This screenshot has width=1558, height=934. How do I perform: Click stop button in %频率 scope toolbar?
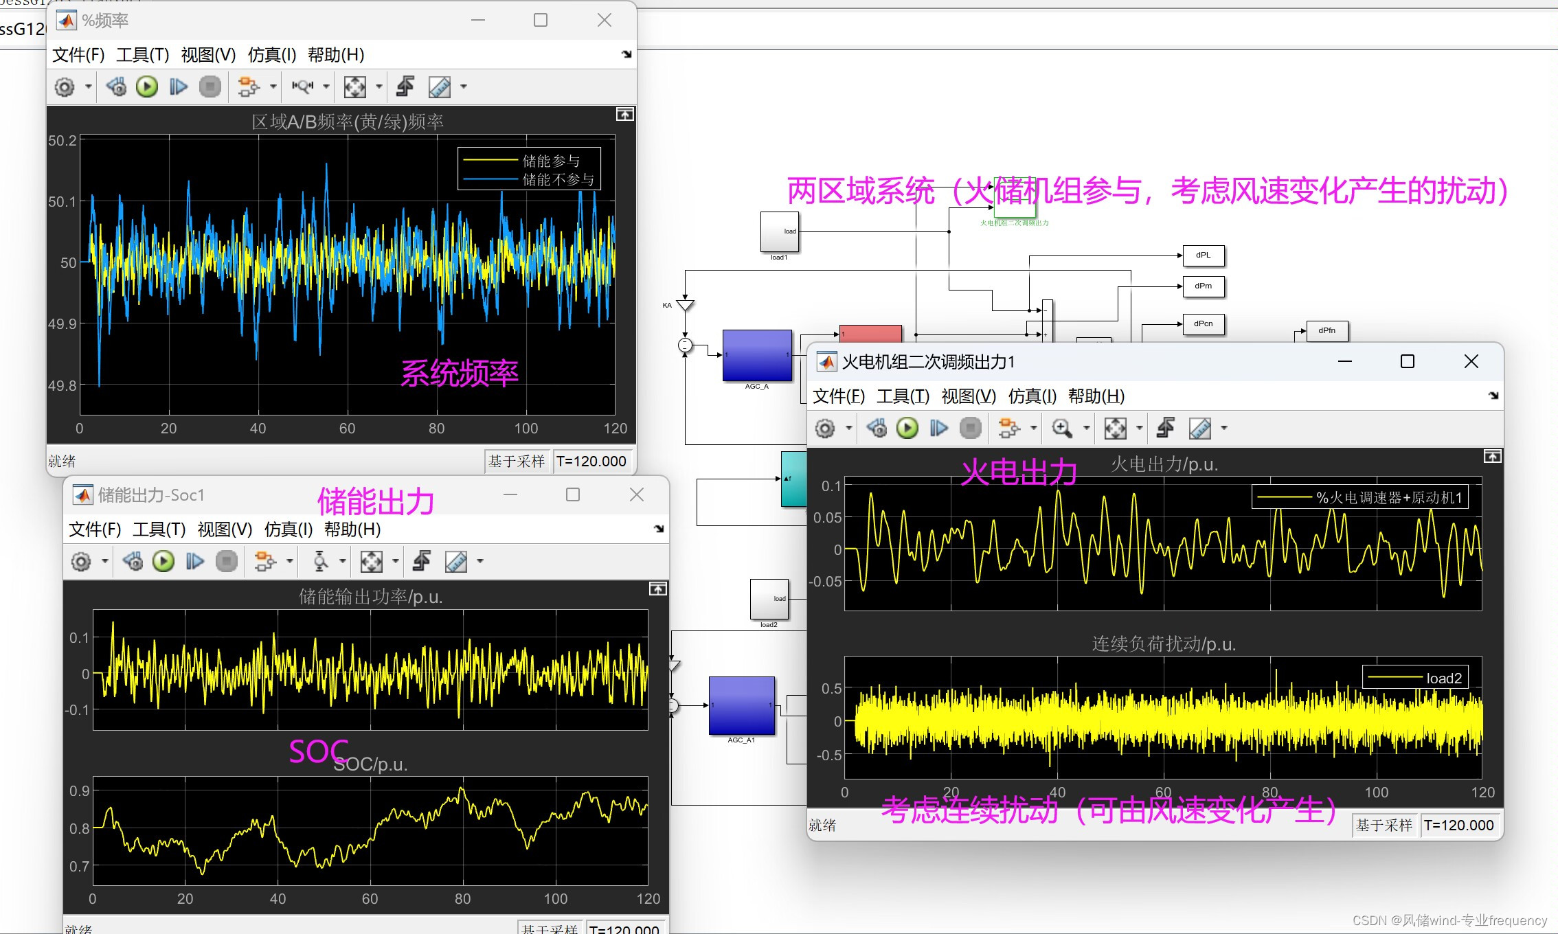[x=210, y=87]
